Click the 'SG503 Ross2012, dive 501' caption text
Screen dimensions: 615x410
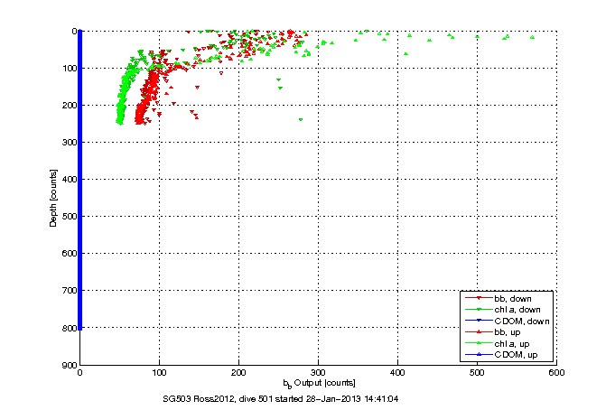(x=218, y=399)
